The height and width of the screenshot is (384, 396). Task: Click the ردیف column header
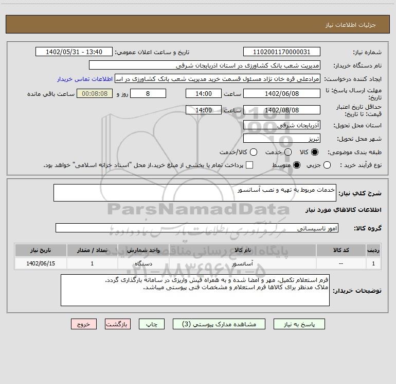[x=373, y=250]
